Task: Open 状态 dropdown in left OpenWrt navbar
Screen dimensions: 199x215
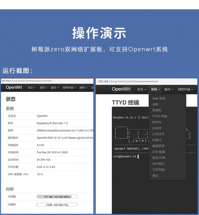Action: 32,88
